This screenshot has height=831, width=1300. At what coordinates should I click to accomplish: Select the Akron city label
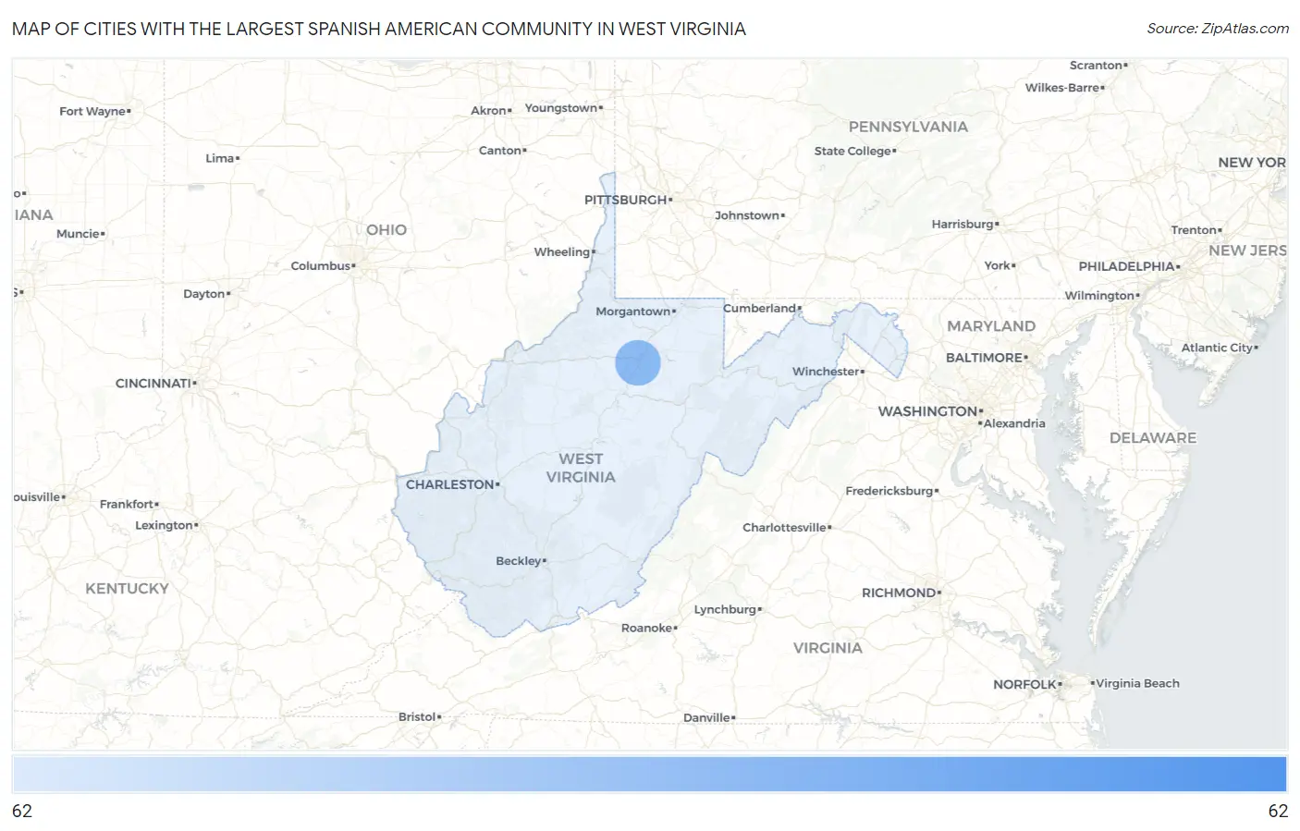pos(489,110)
